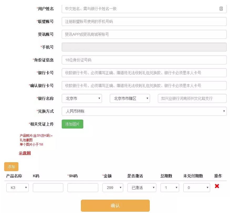The height and width of the screenshot is (213, 238).
Task: Open the 未兑付期数 dropdown showing 0
Action: point(197,188)
